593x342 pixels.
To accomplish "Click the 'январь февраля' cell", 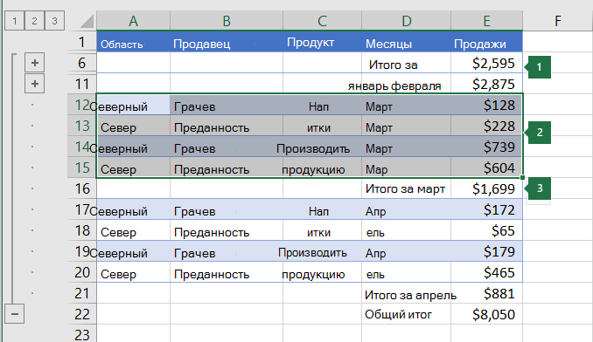I will (406, 84).
